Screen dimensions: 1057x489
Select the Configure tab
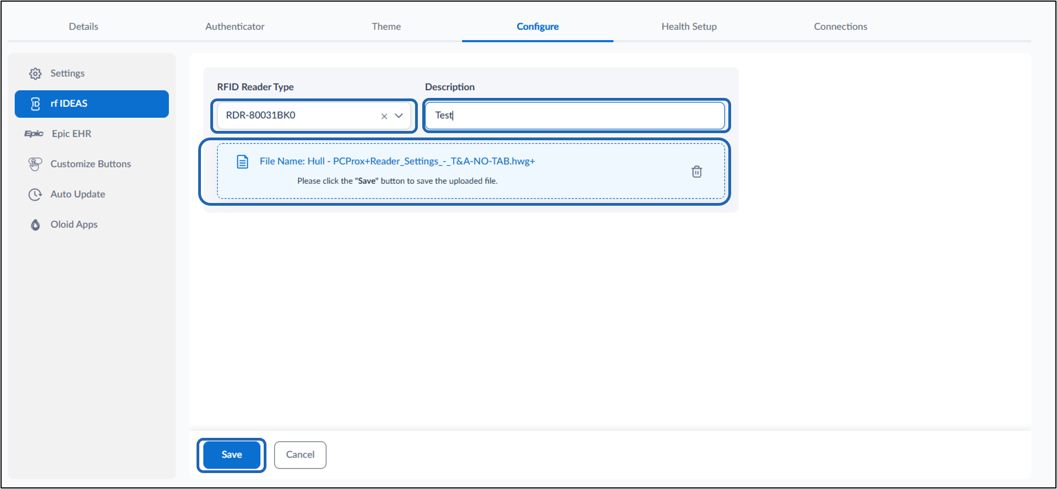(537, 26)
